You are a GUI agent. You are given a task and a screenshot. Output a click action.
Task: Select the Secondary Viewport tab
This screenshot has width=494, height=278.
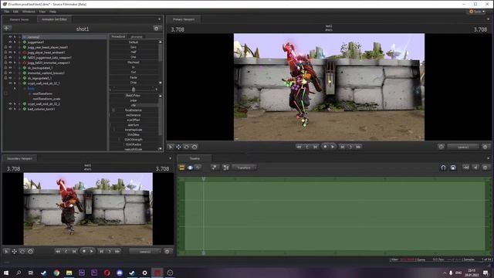(x=19, y=158)
